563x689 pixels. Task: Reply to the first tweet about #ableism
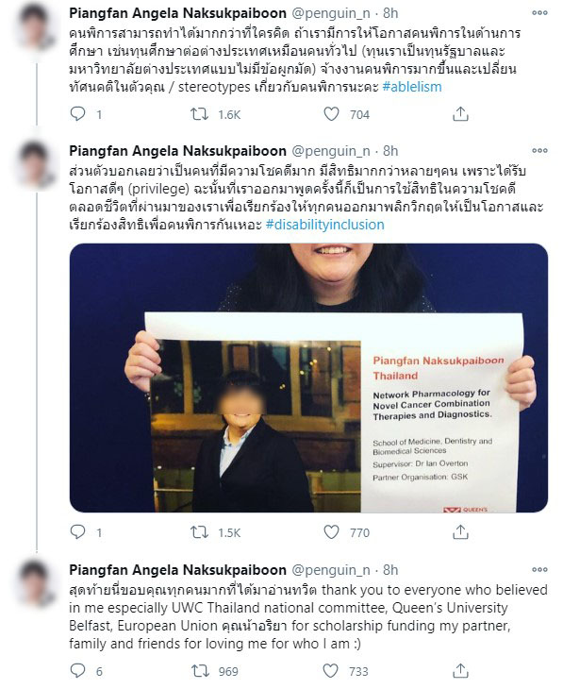(x=77, y=114)
